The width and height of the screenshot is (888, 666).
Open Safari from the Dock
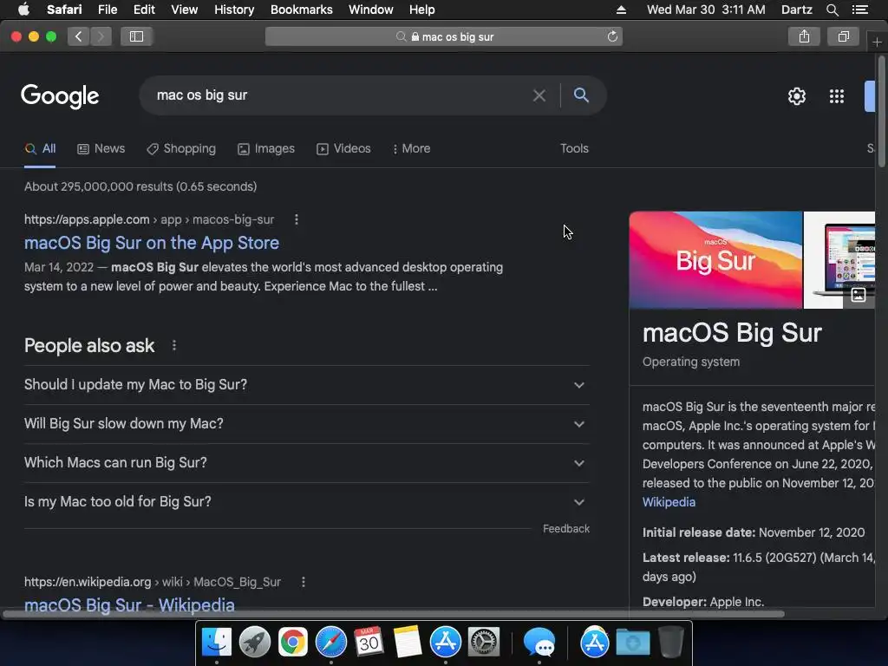point(331,643)
